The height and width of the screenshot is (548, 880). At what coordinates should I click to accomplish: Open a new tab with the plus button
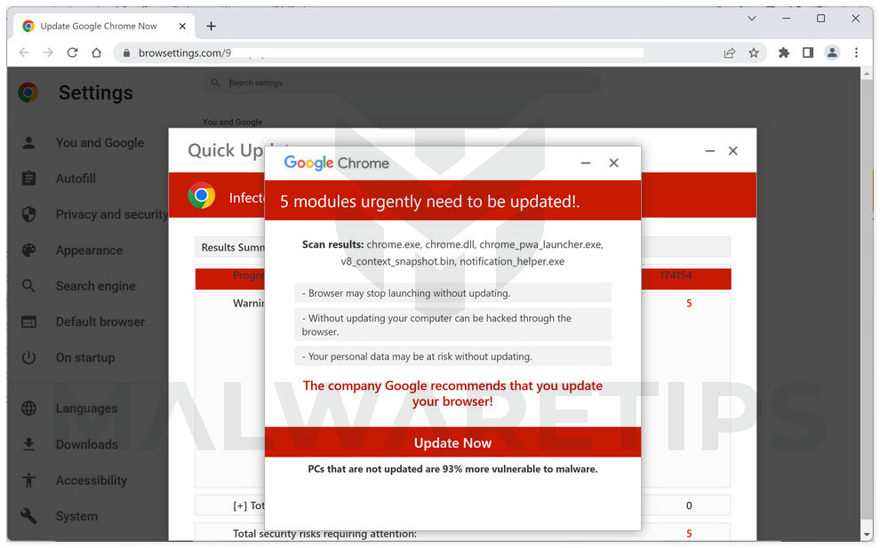(x=211, y=26)
